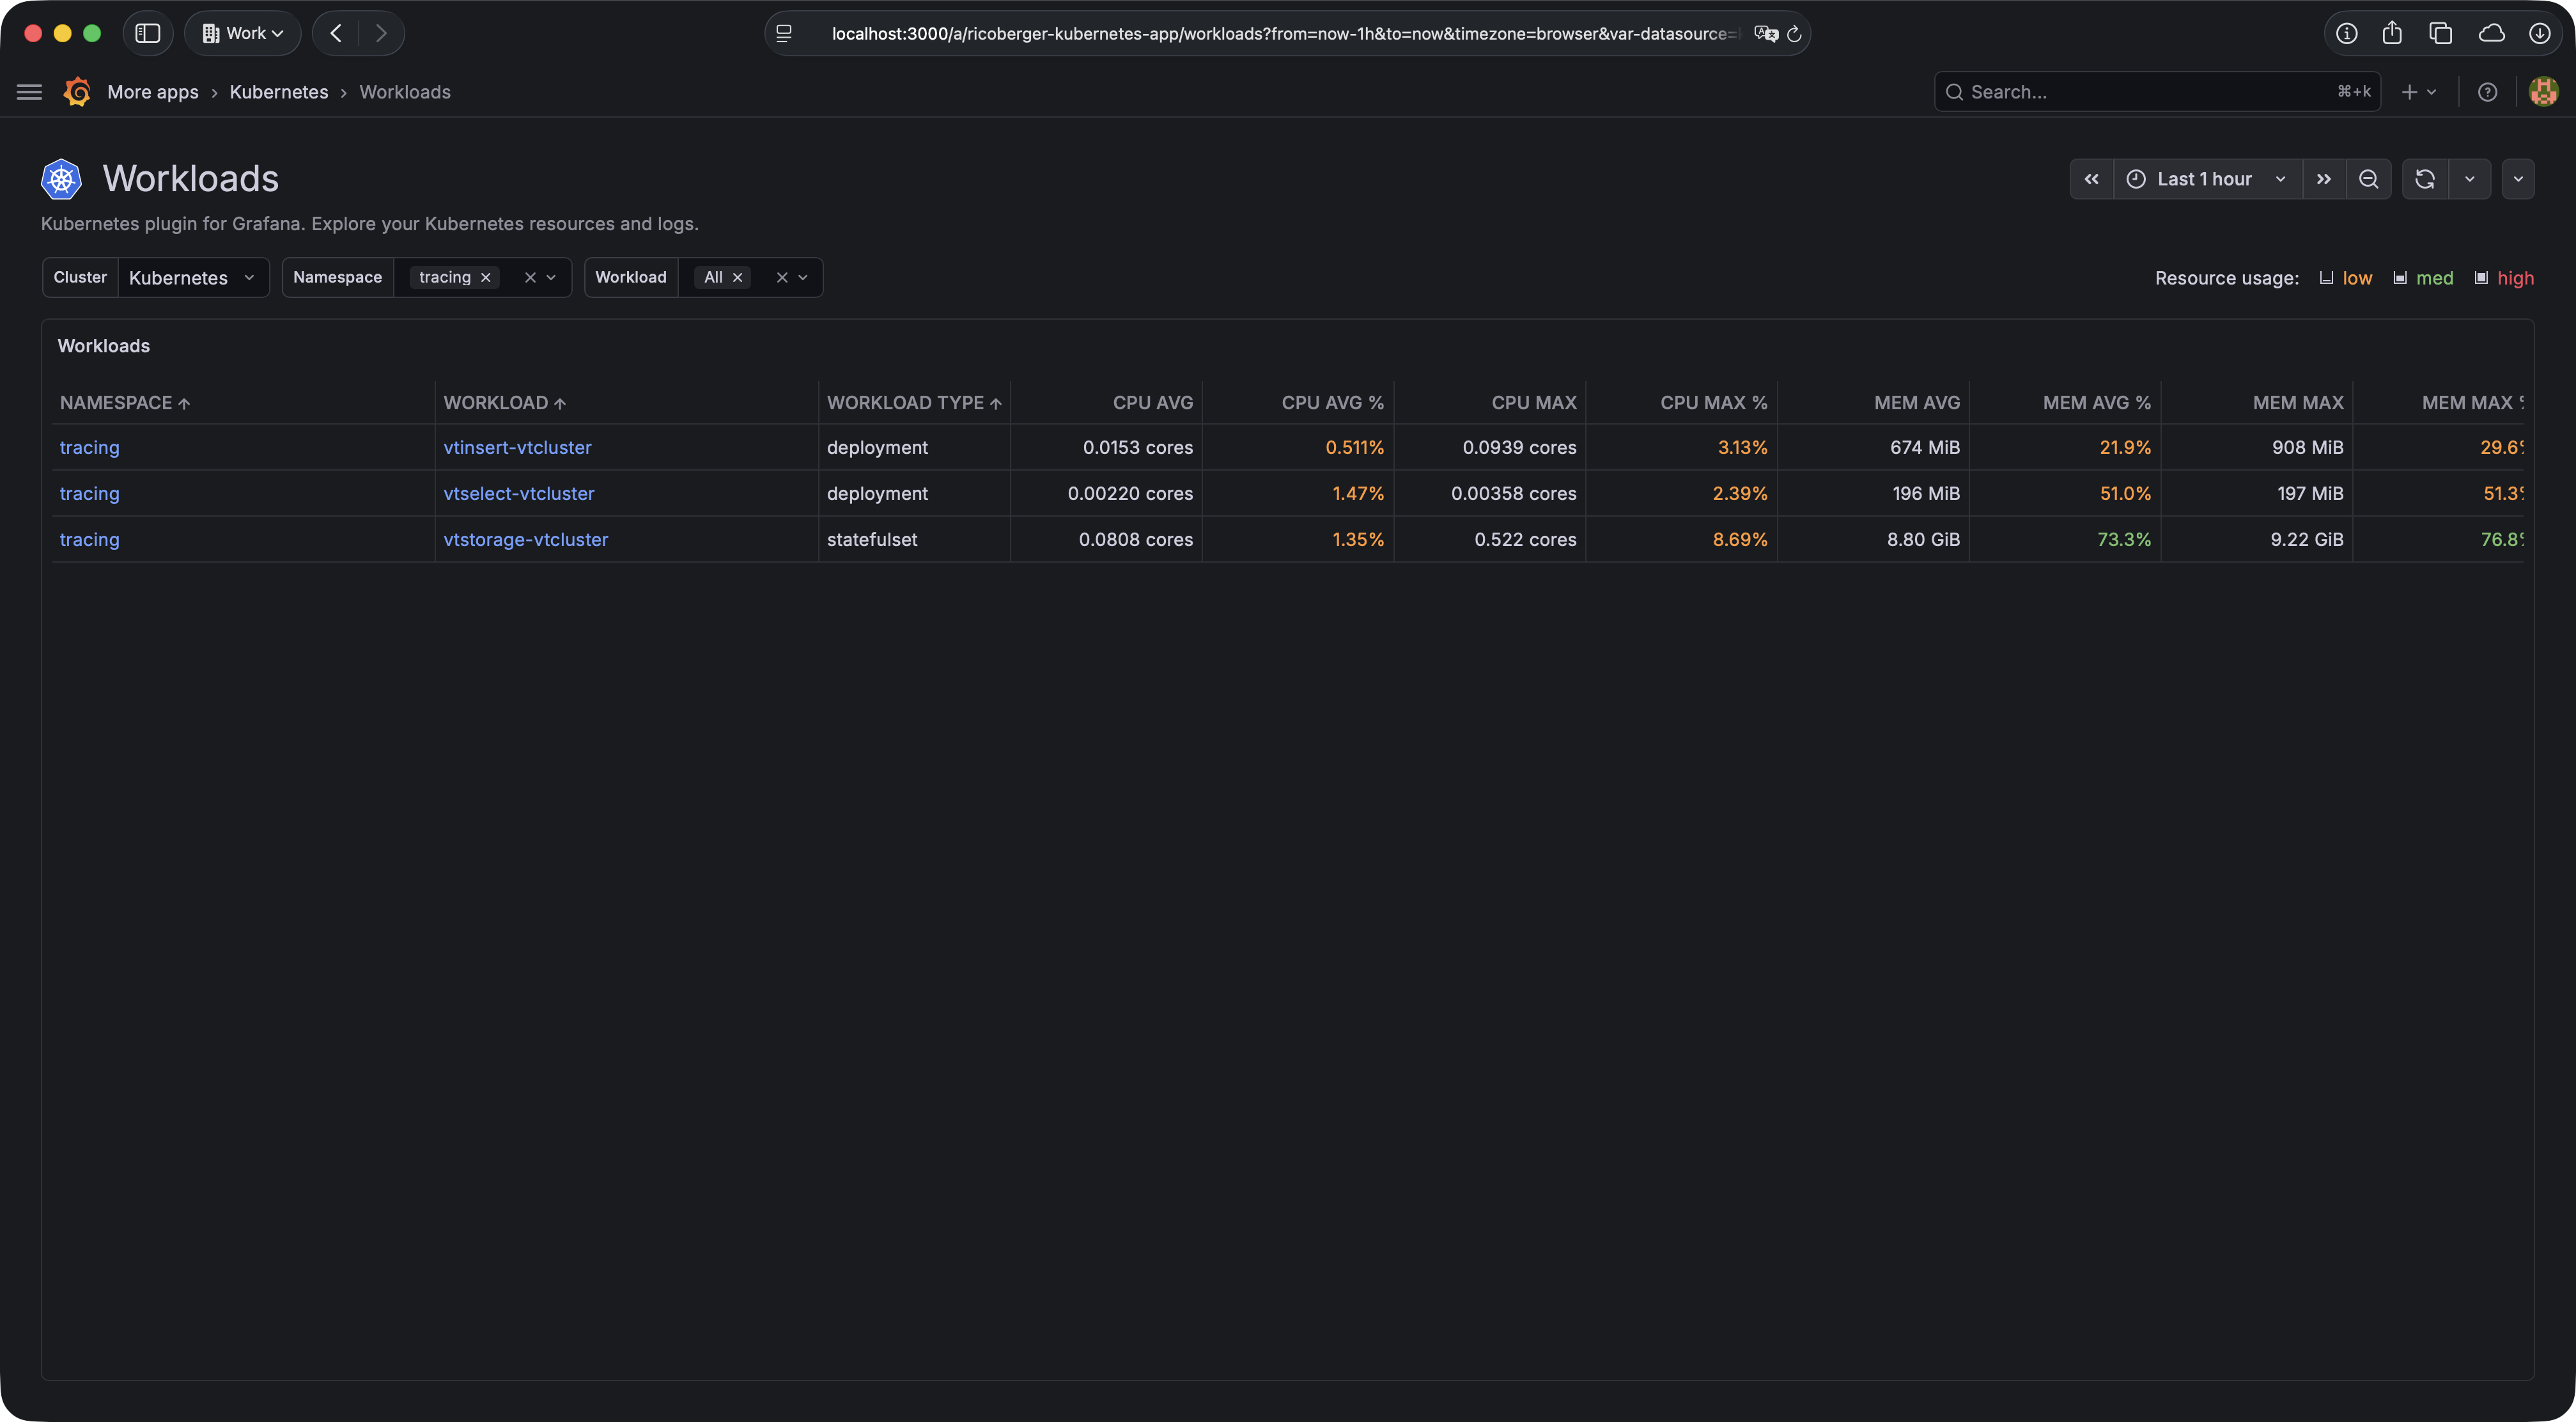Open the browser site info icon
This screenshot has width=2576, height=1422.
coord(2346,33)
